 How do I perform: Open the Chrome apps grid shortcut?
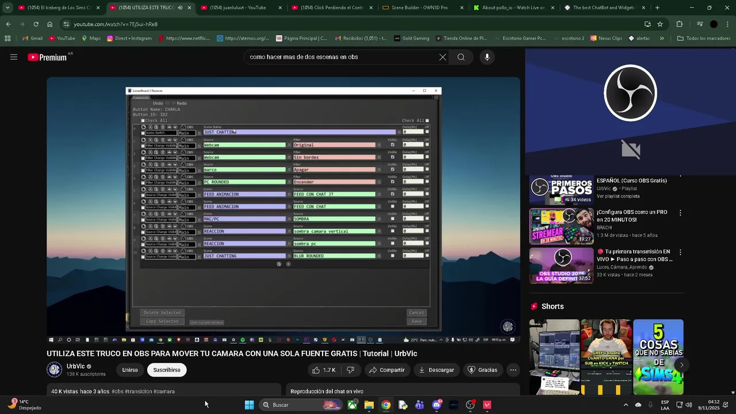click(7, 39)
